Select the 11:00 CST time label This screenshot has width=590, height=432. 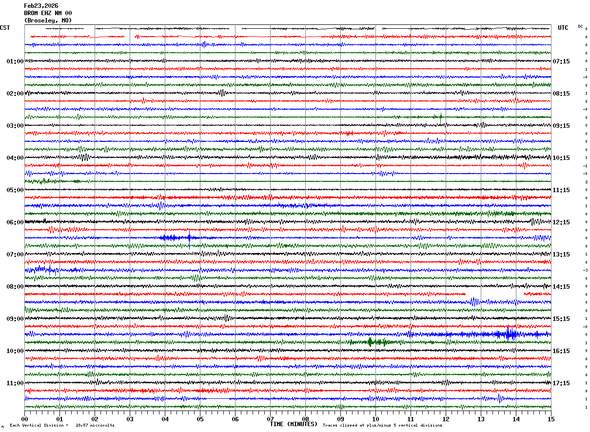click(x=15, y=383)
